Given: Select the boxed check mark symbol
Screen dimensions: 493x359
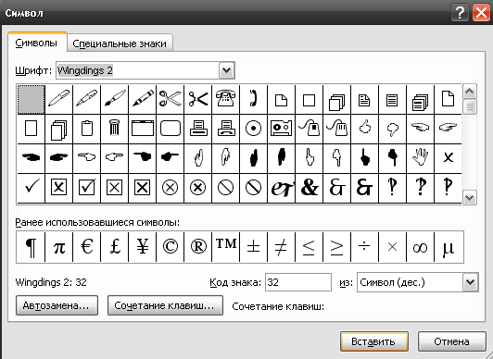Looking at the screenshot, I should (87, 188).
